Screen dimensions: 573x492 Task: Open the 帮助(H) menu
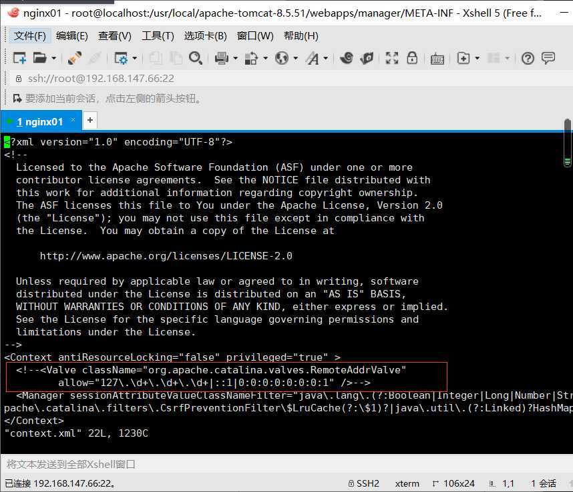pos(301,36)
